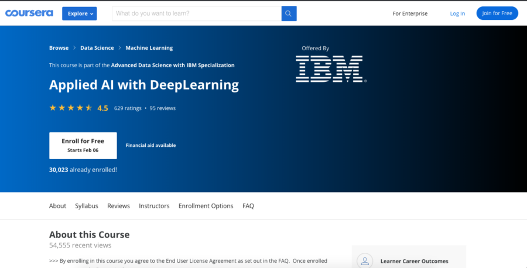Go to the Browse breadcrumb

coord(59,47)
